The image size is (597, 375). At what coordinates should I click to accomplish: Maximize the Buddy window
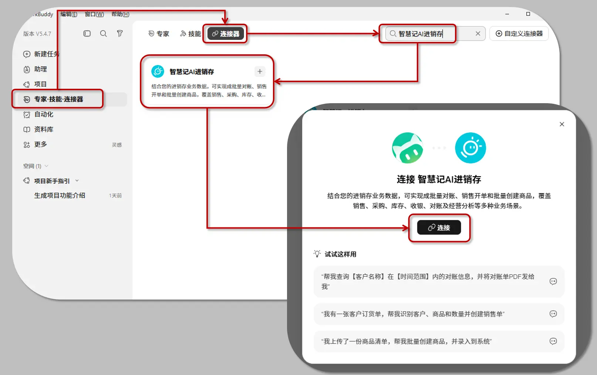coord(528,14)
